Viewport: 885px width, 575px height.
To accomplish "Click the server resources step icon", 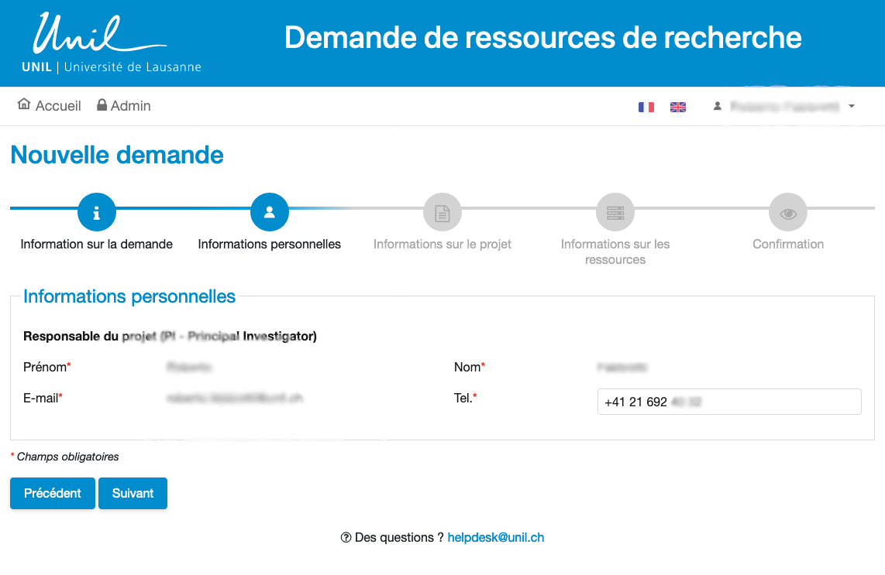I will pyautogui.click(x=615, y=212).
